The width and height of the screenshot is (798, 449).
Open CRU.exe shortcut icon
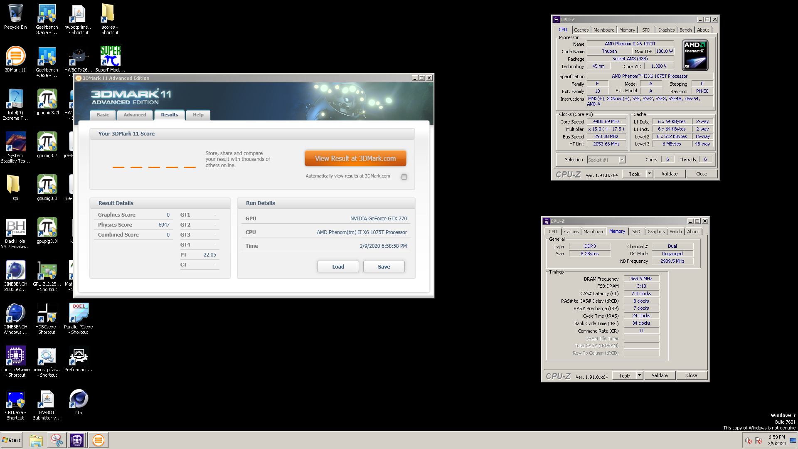tap(15, 405)
